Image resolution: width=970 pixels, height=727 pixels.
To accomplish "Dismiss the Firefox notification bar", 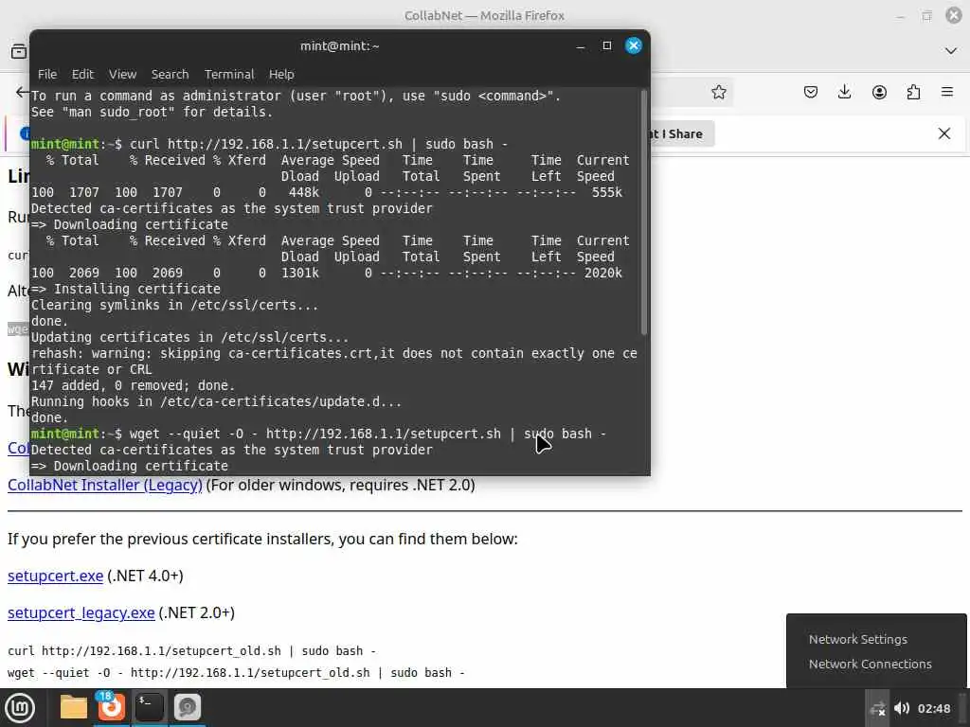I will tap(944, 133).
